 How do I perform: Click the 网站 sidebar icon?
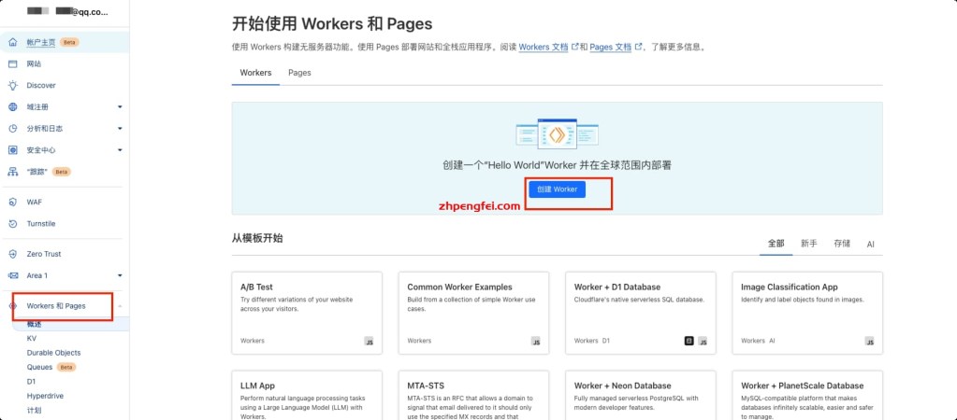tap(13, 63)
